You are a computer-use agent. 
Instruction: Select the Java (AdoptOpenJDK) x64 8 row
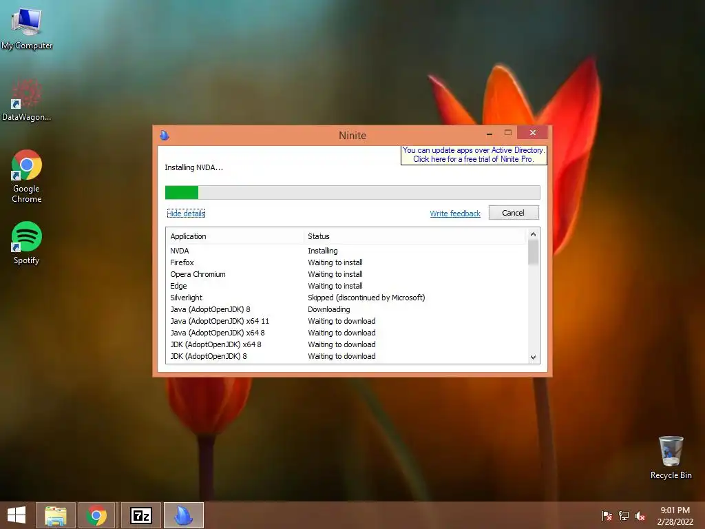point(346,333)
